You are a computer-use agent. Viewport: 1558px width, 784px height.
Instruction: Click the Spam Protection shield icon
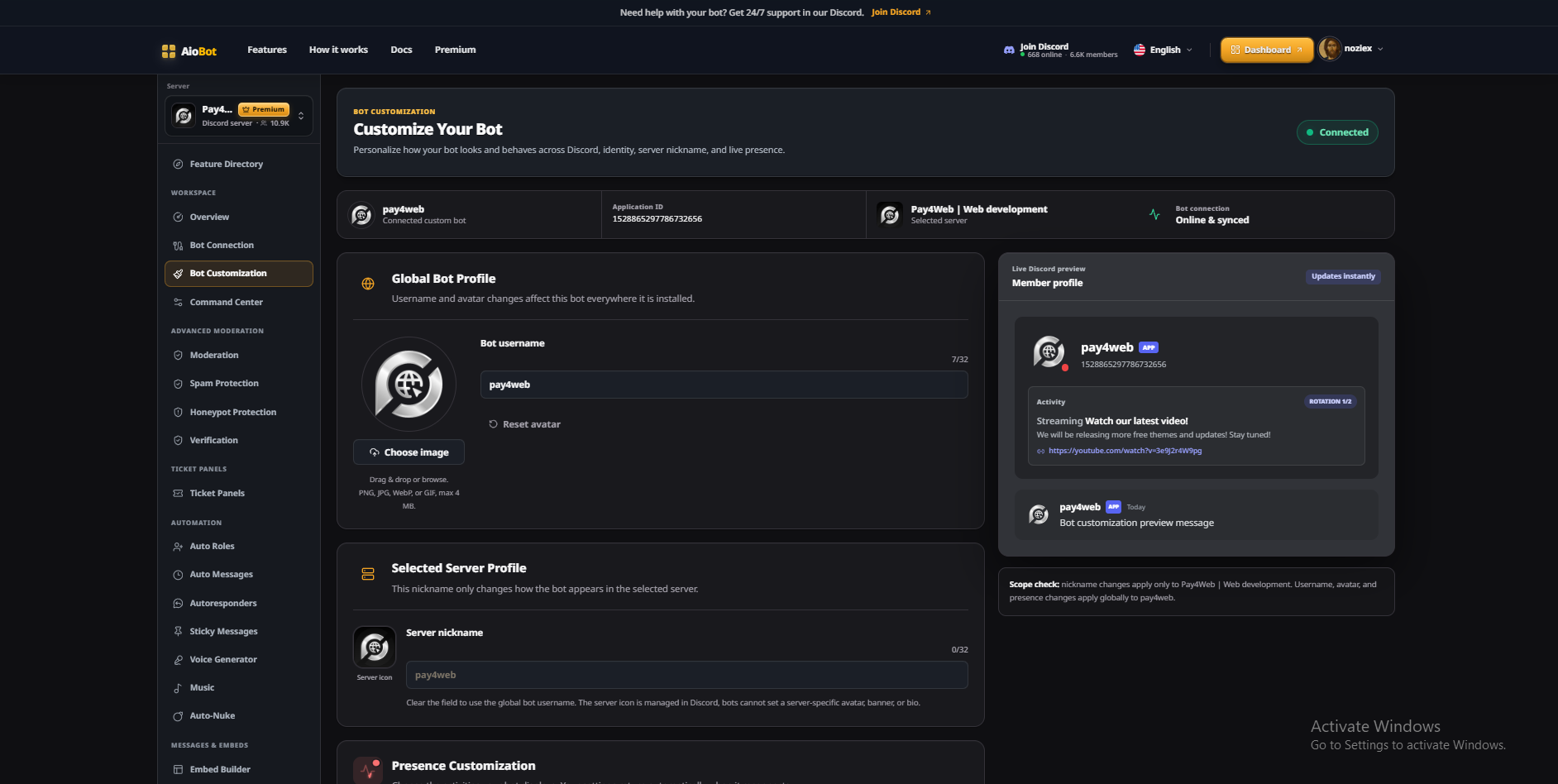(178, 384)
